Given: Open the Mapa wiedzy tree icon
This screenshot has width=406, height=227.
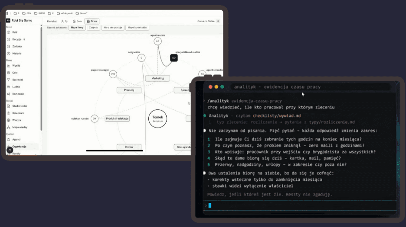Looking at the screenshot, I should 9,127.
